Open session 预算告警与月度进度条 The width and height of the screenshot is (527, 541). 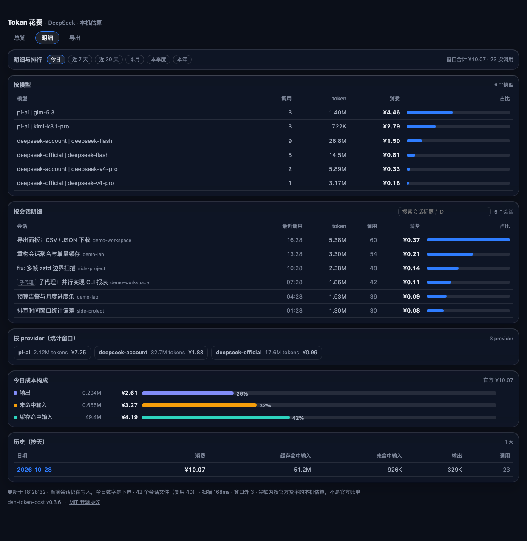263,296
